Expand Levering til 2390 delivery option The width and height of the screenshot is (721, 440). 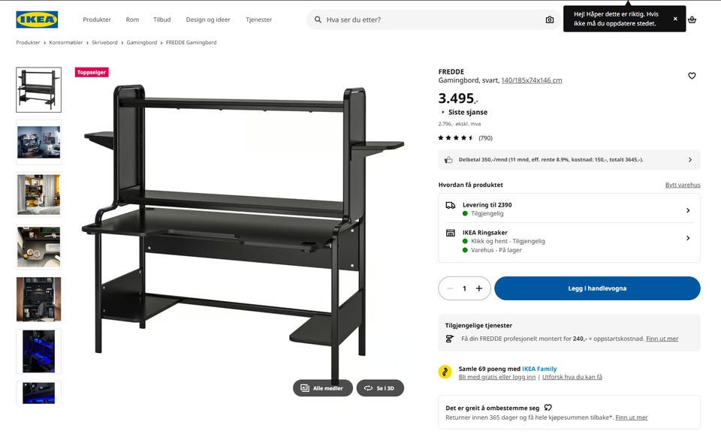569,209
